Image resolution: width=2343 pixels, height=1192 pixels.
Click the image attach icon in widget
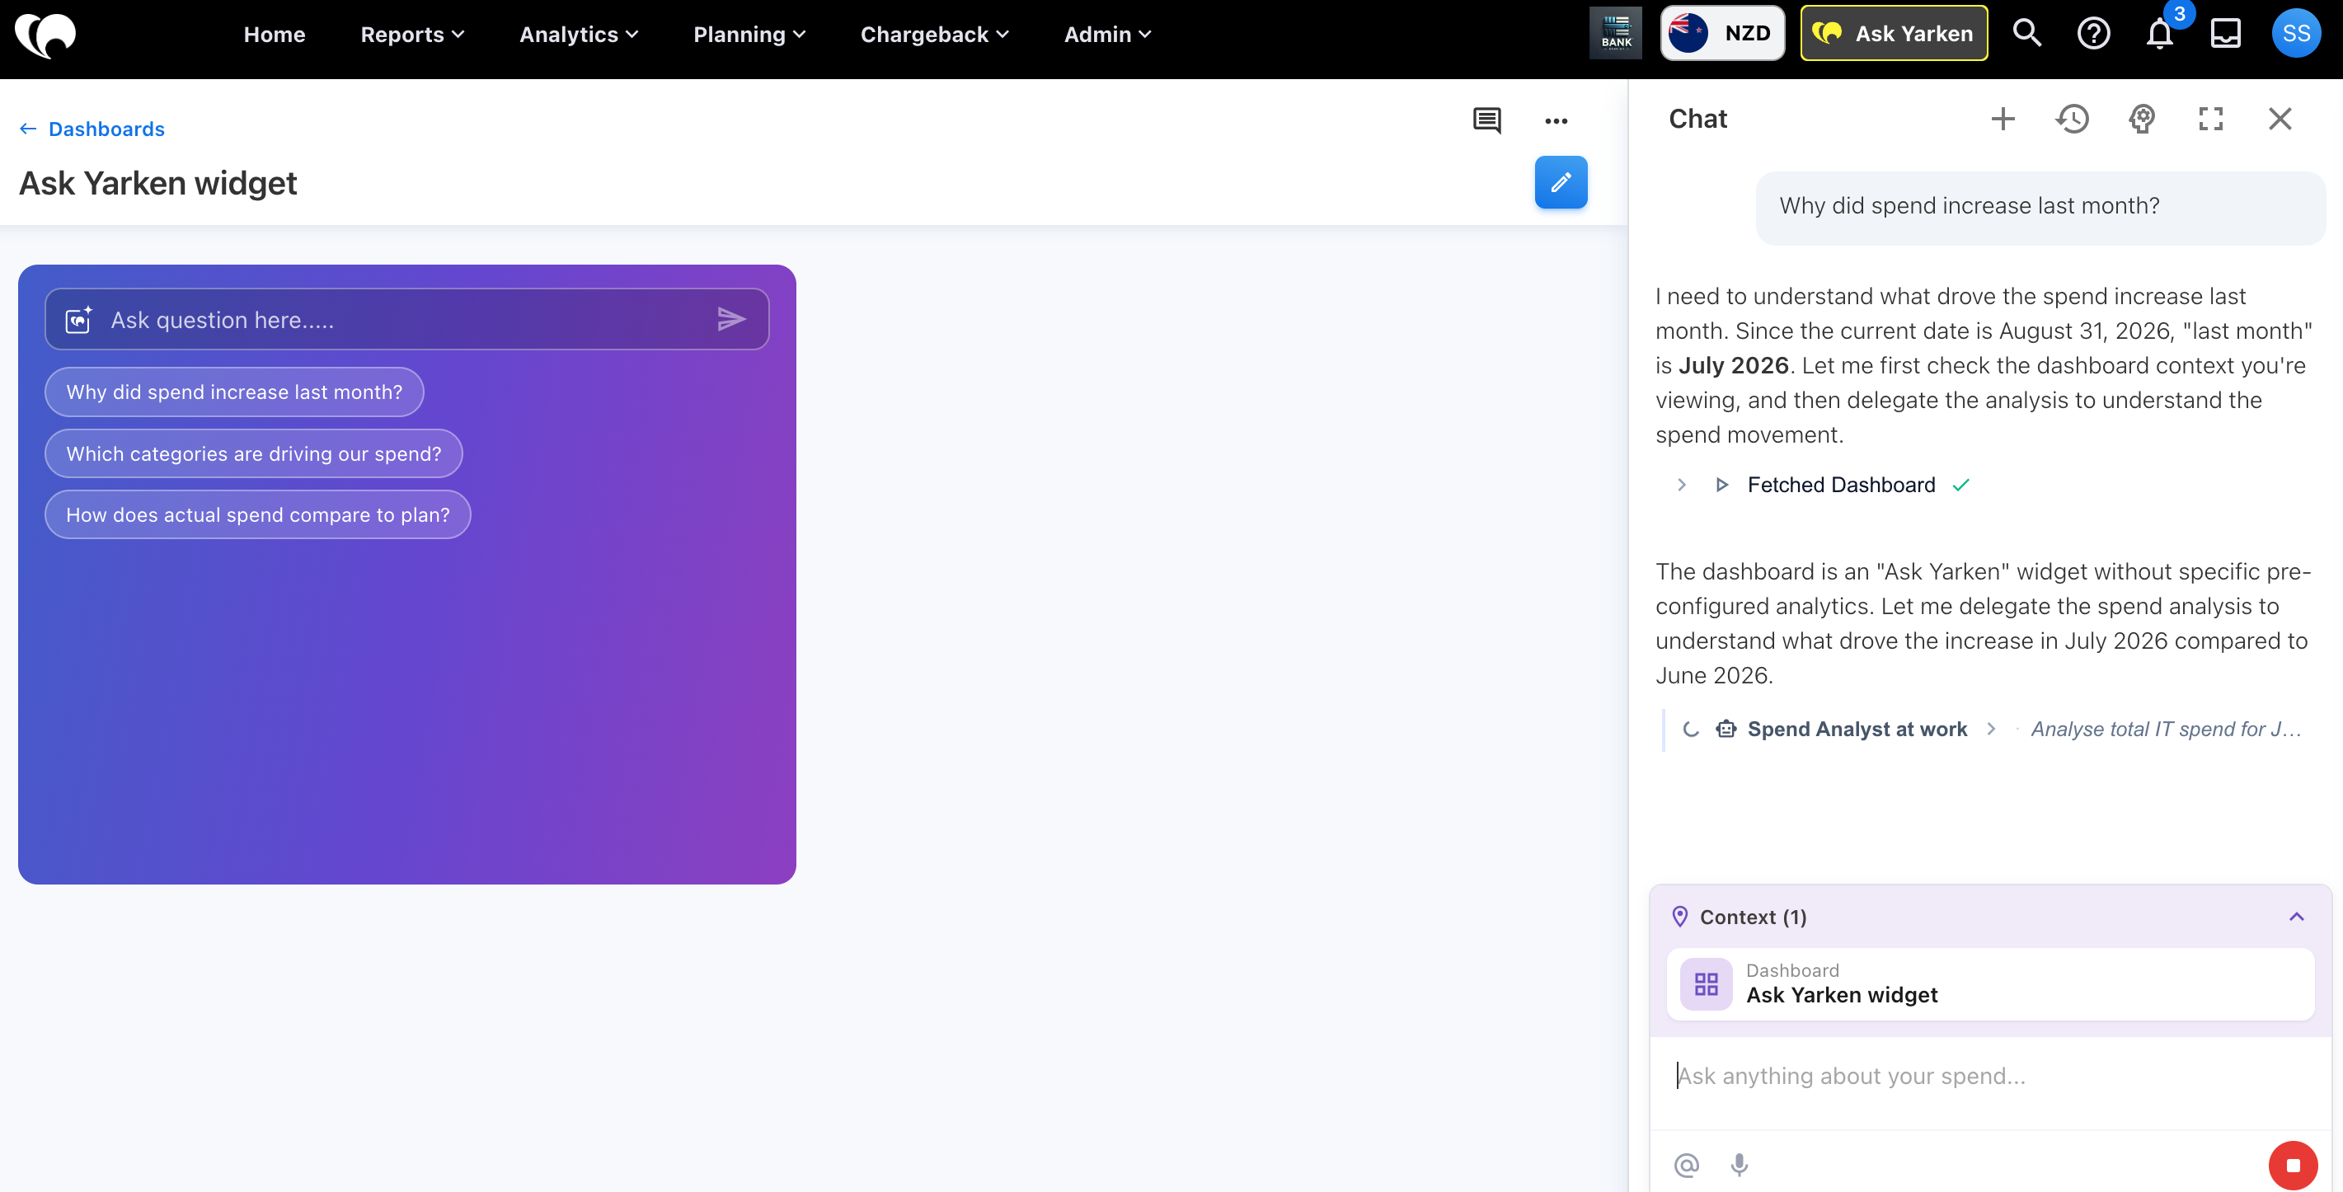pyautogui.click(x=79, y=319)
